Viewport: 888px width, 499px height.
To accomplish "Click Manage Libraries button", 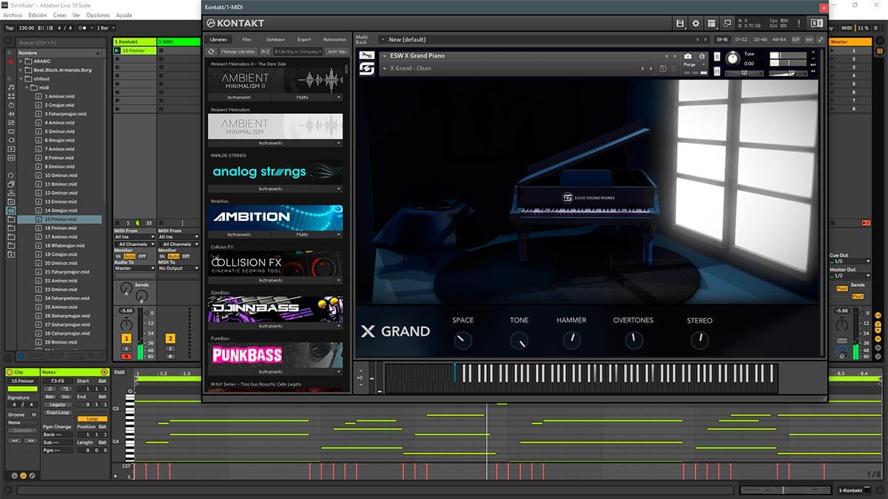I will tap(238, 52).
